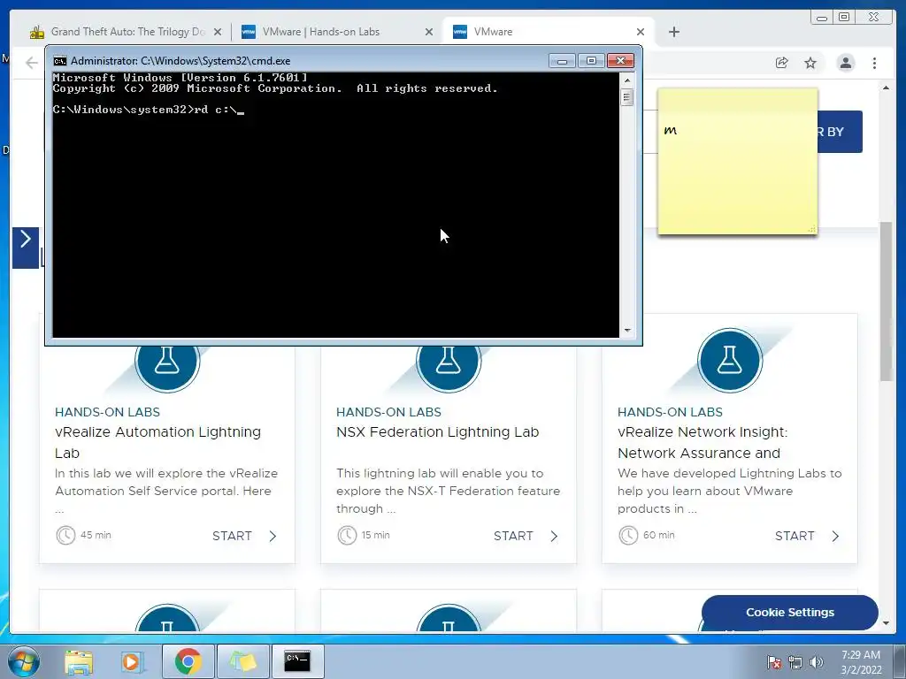The width and height of the screenshot is (906, 679).
Task: Click chevron next to Network Insight START
Action: [835, 536]
